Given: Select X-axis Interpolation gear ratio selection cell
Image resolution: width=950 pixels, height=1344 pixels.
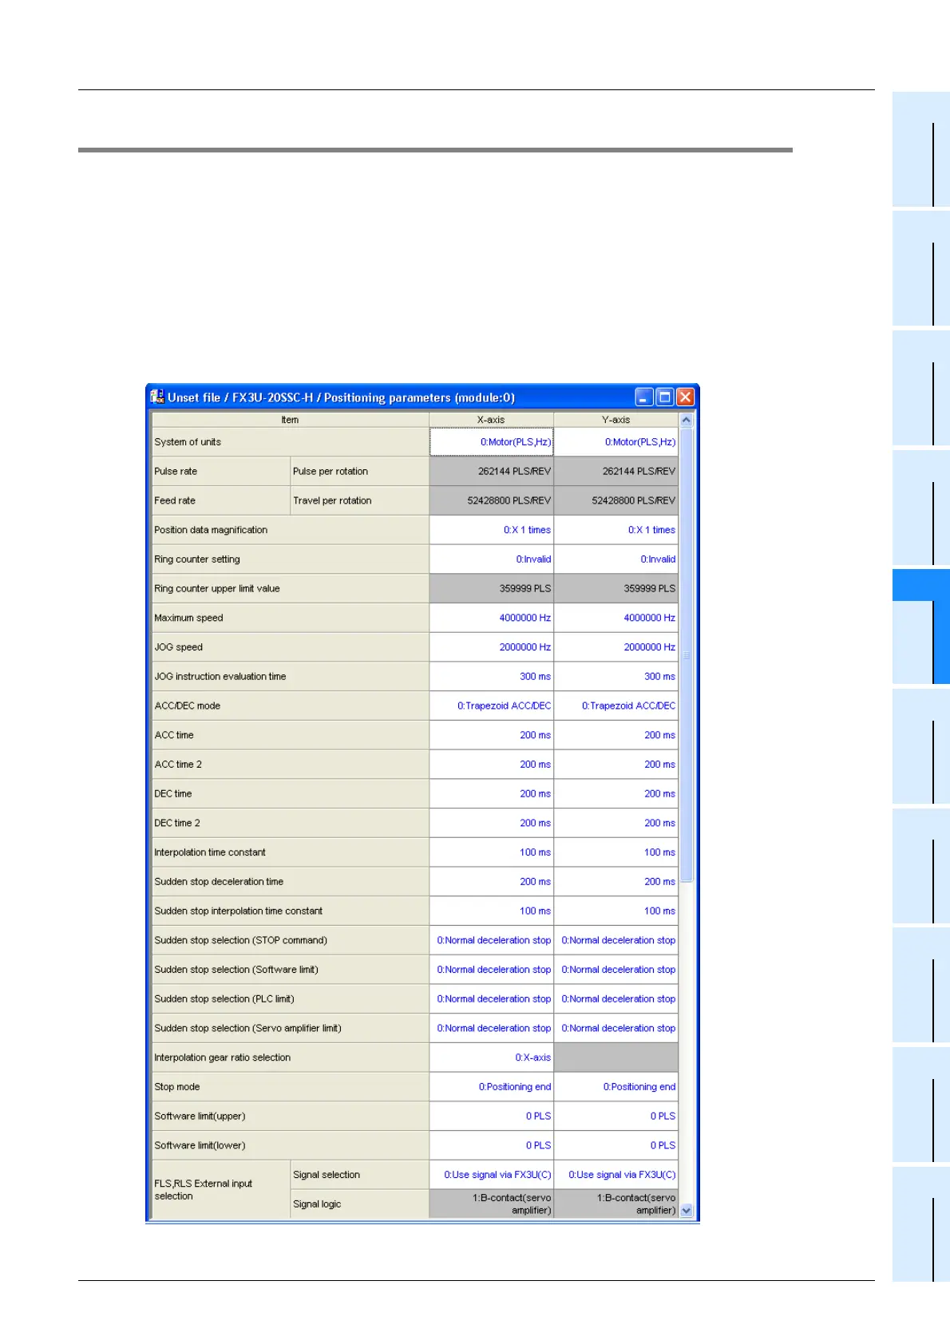Looking at the screenshot, I should (492, 1057).
